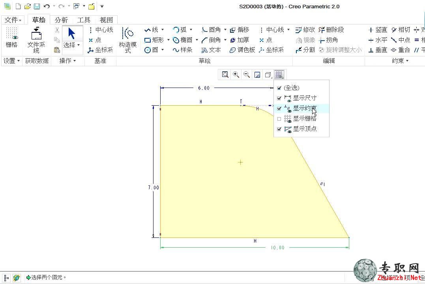425x284 pixels.
Task: Select the 样条 spline tool
Action: [183, 50]
